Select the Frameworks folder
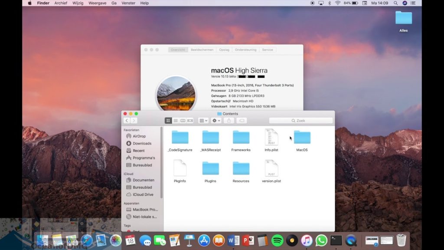 click(241, 141)
